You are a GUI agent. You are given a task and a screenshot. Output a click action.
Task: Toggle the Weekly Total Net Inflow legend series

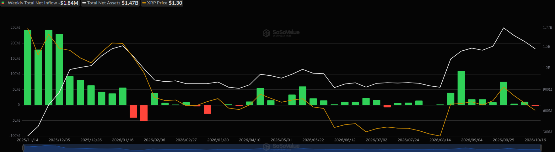click(x=40, y=3)
